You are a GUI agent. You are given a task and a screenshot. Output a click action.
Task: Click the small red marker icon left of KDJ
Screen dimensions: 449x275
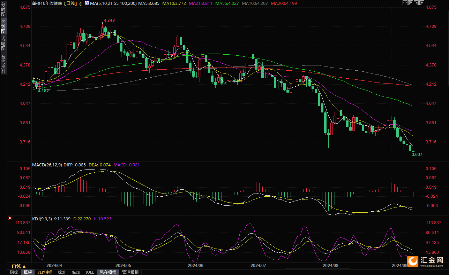coord(10,218)
